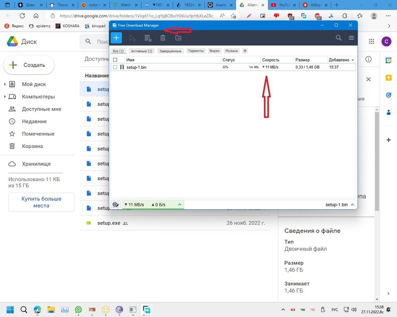Screen dimensions: 397x317
Task: Click Купить больше места button
Action: [41, 202]
